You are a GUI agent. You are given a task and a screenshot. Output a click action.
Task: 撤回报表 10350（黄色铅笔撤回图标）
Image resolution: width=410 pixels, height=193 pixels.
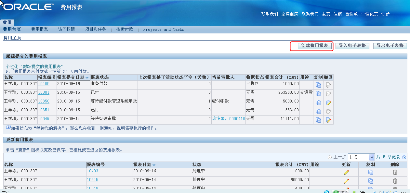coord(329,102)
